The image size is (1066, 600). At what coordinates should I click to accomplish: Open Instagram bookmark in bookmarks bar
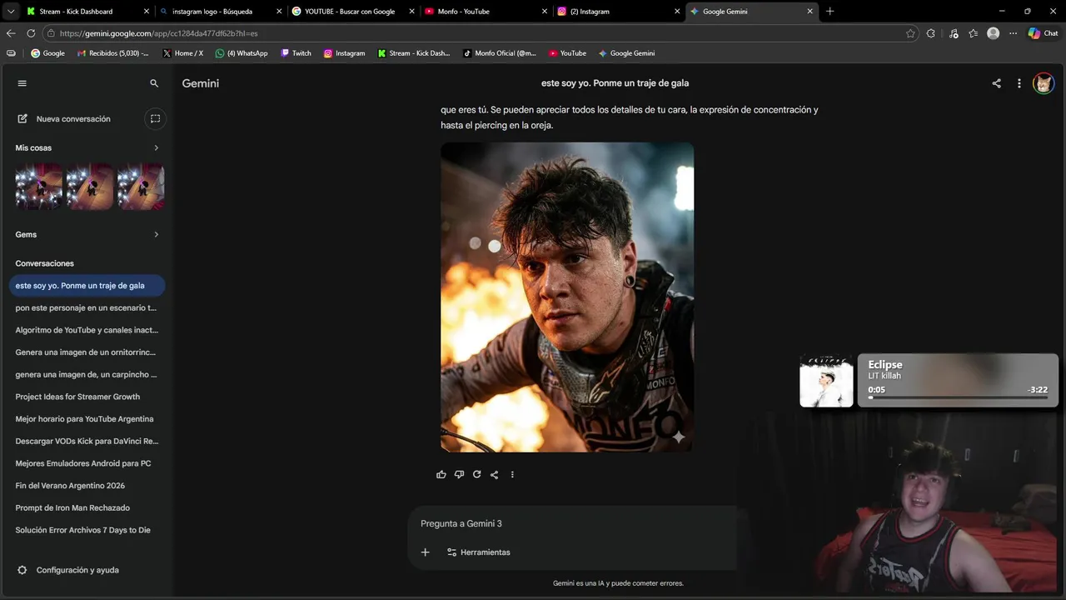[x=344, y=53]
